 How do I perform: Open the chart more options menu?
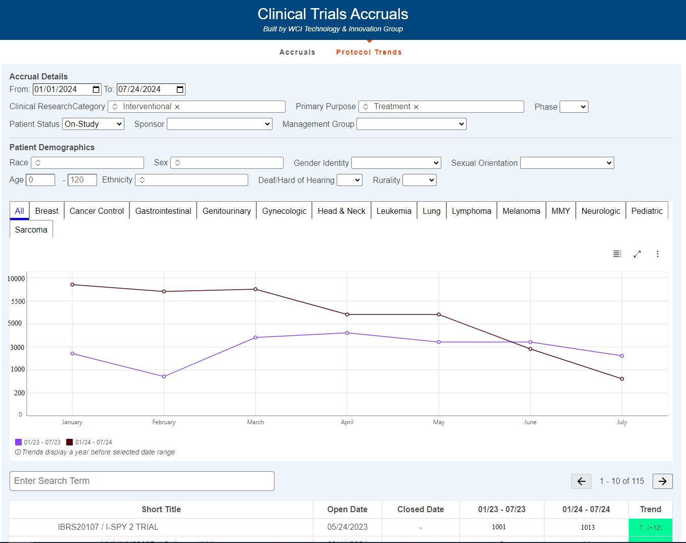pyautogui.click(x=658, y=254)
